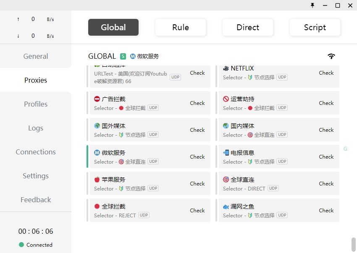Click the Connected status text
Image resolution: width=357 pixels, height=253 pixels.
(x=39, y=245)
